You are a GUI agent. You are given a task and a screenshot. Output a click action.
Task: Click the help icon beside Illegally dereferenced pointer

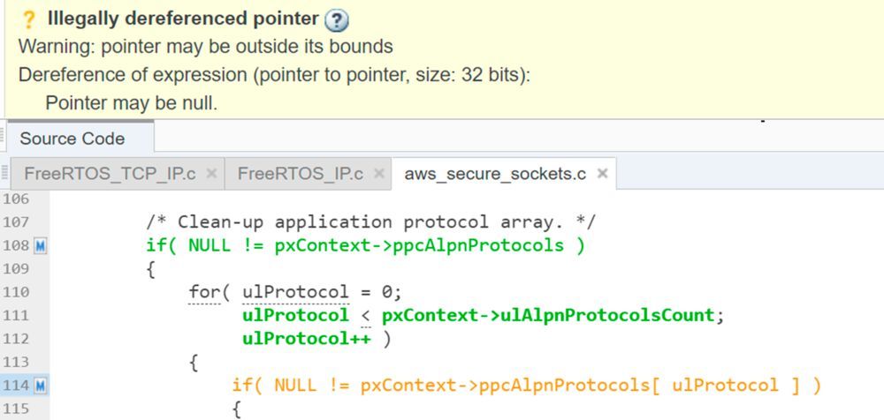pos(337,19)
